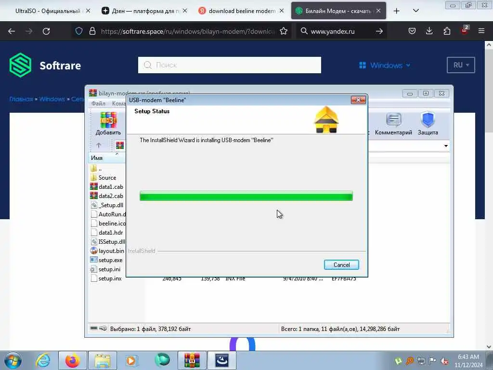Click the search go arrow button
Screen dimensions: 493x370
[379, 31]
